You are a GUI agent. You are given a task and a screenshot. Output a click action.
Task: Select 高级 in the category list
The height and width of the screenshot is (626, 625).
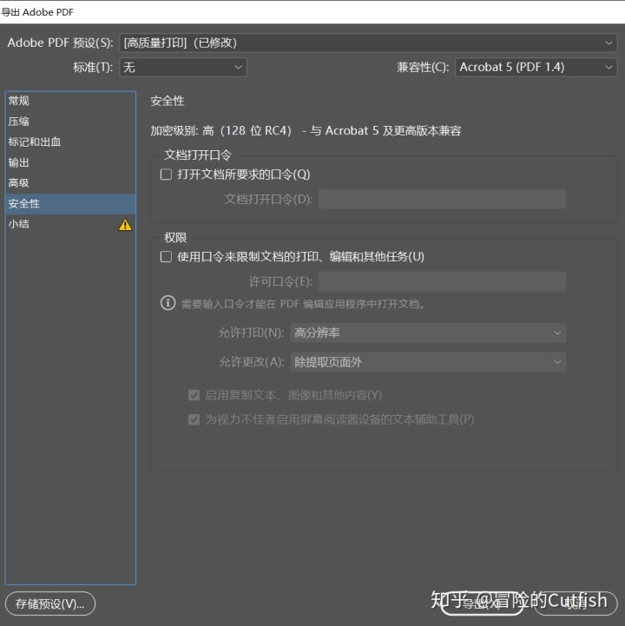70,183
